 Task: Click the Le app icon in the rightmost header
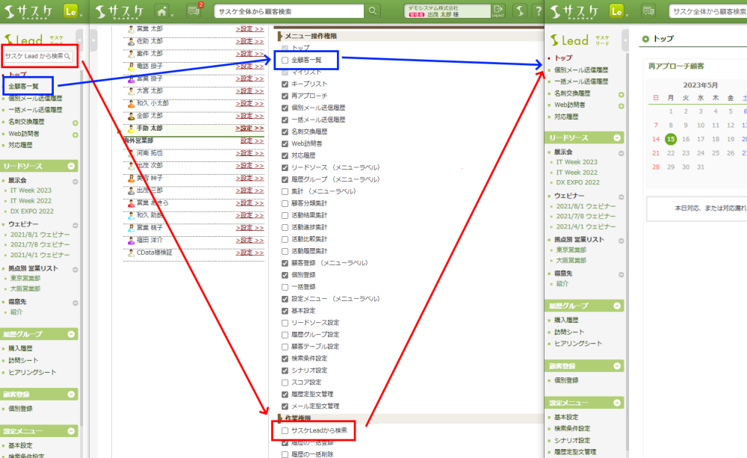(616, 11)
